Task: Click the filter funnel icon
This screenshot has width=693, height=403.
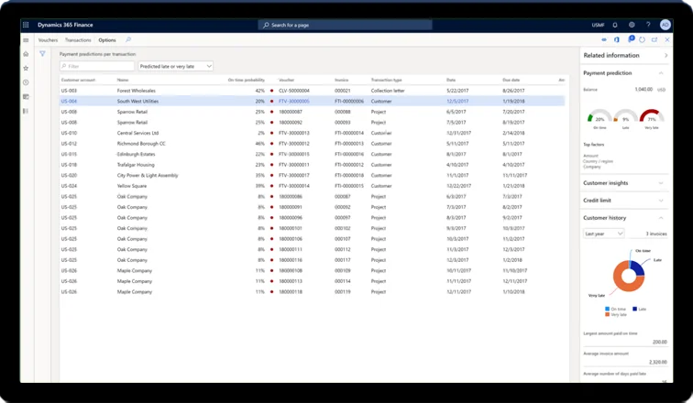Action: click(42, 54)
